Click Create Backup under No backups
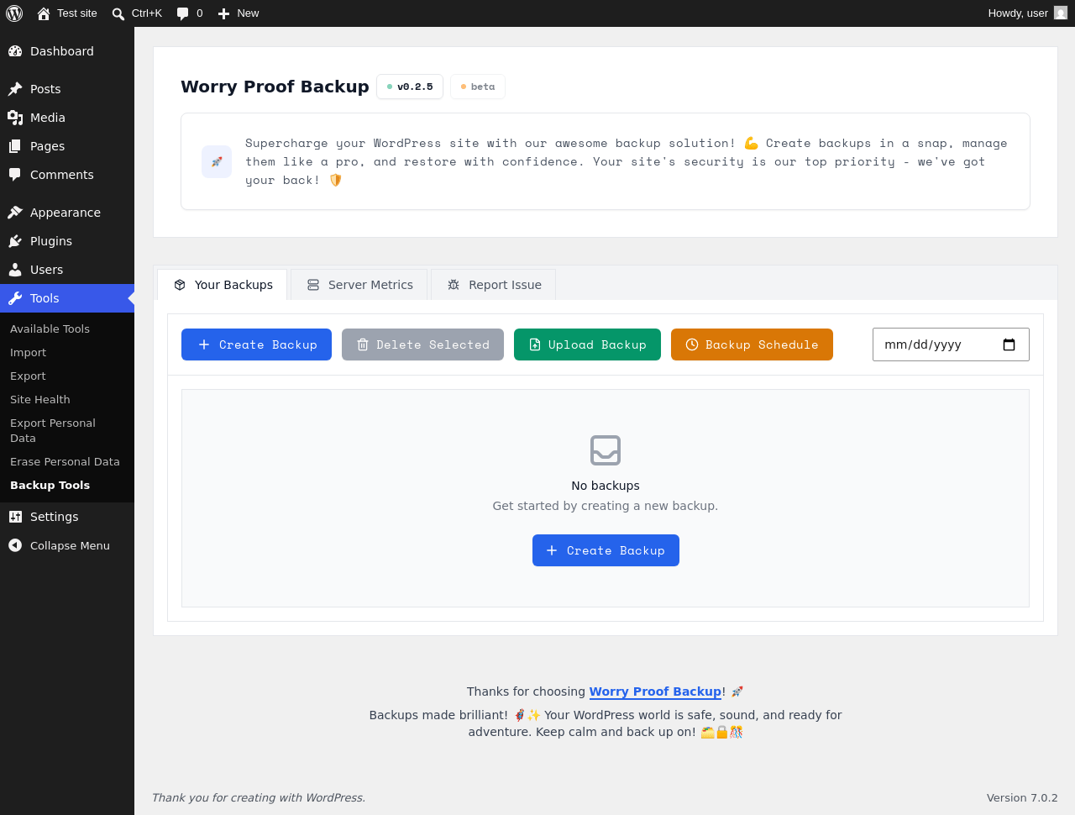The width and height of the screenshot is (1075, 815). coord(606,550)
